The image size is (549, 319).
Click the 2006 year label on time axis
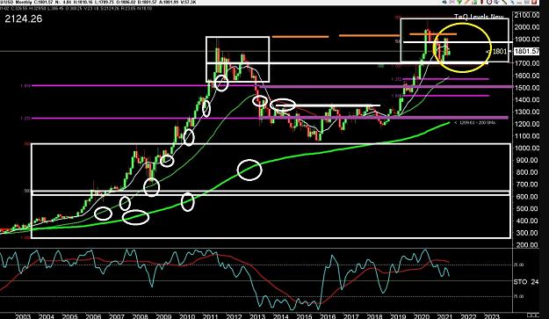93,316
